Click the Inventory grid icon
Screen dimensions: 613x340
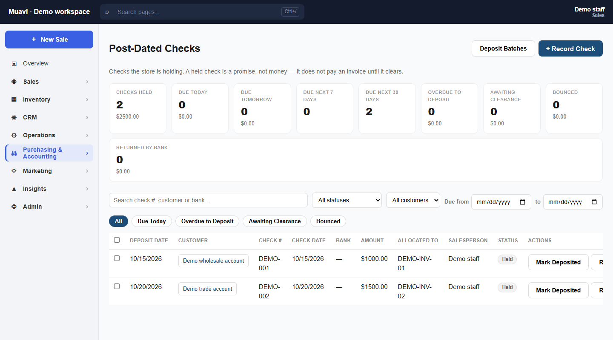click(x=14, y=99)
